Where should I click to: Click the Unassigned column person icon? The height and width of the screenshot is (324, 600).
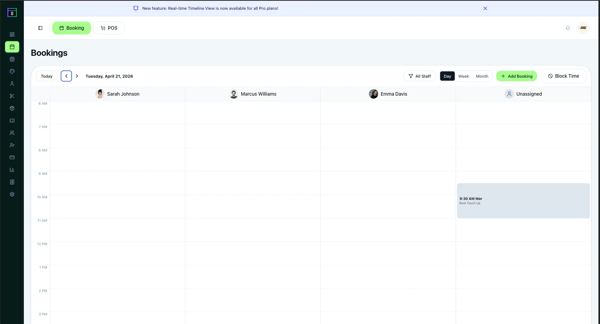pos(509,94)
